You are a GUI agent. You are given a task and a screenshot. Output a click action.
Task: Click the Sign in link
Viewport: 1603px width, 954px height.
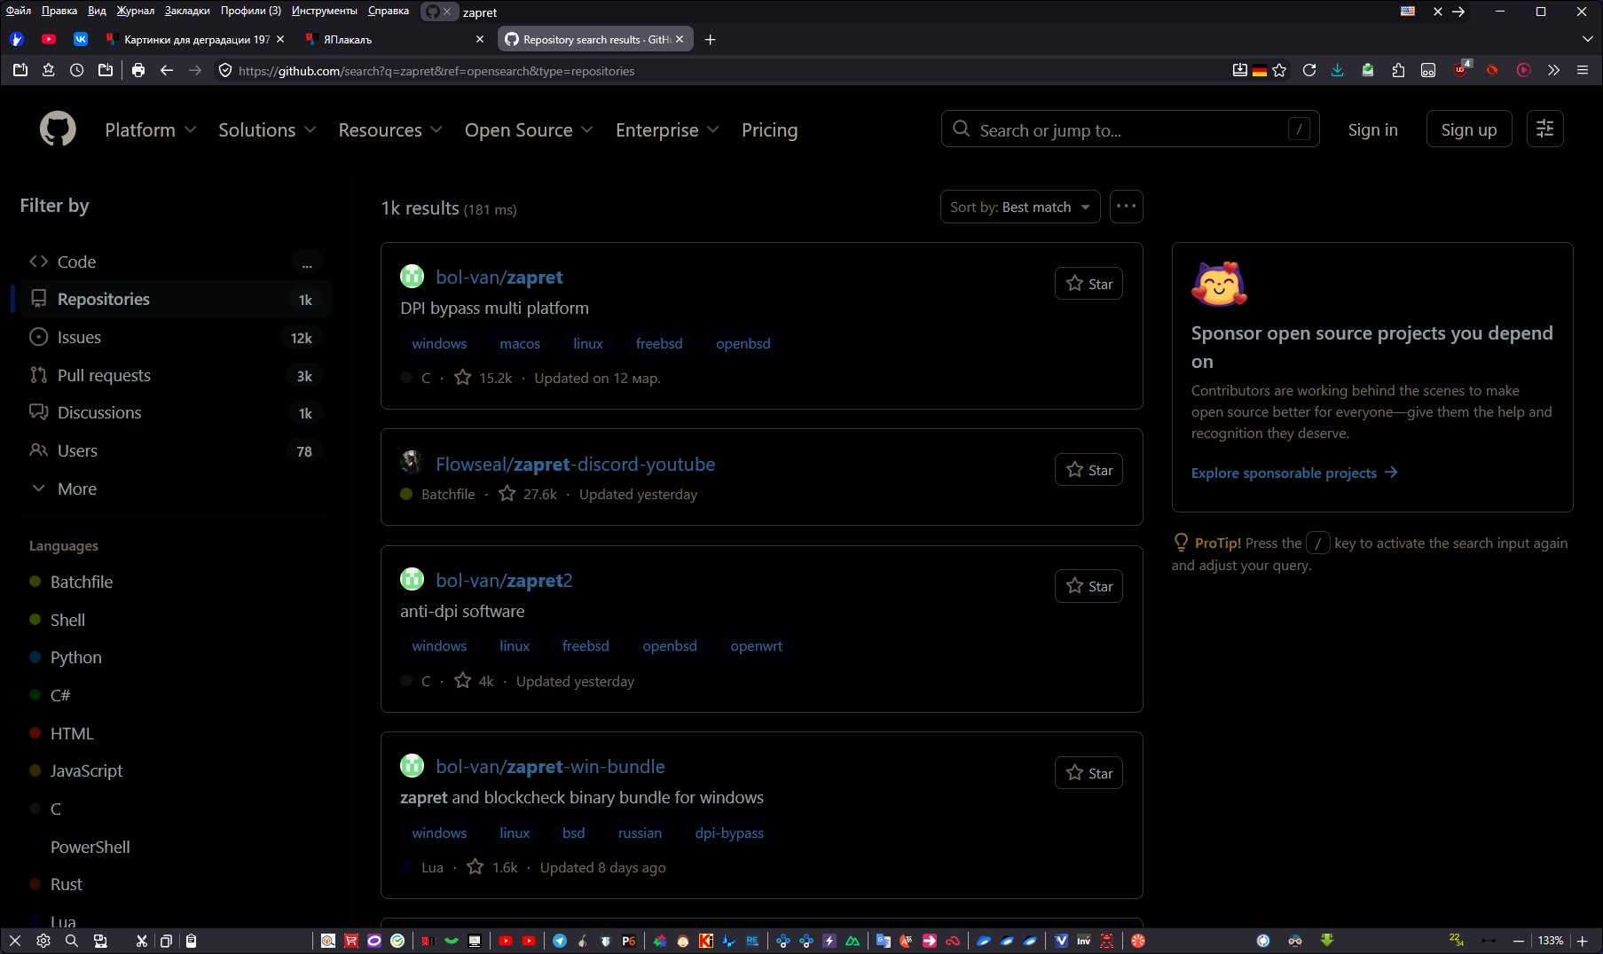point(1372,129)
